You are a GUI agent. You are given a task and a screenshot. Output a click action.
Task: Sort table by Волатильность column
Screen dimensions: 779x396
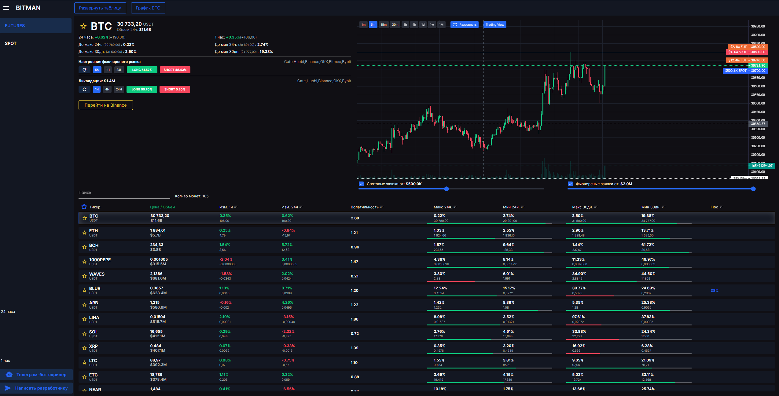pyautogui.click(x=367, y=207)
